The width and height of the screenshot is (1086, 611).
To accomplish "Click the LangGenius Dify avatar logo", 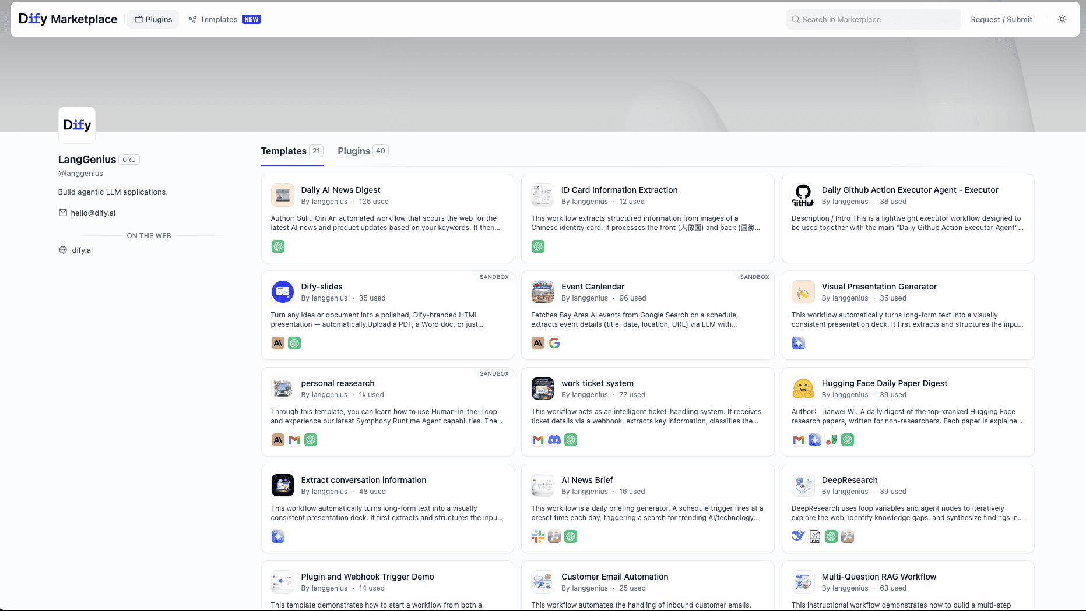I will coord(77,125).
